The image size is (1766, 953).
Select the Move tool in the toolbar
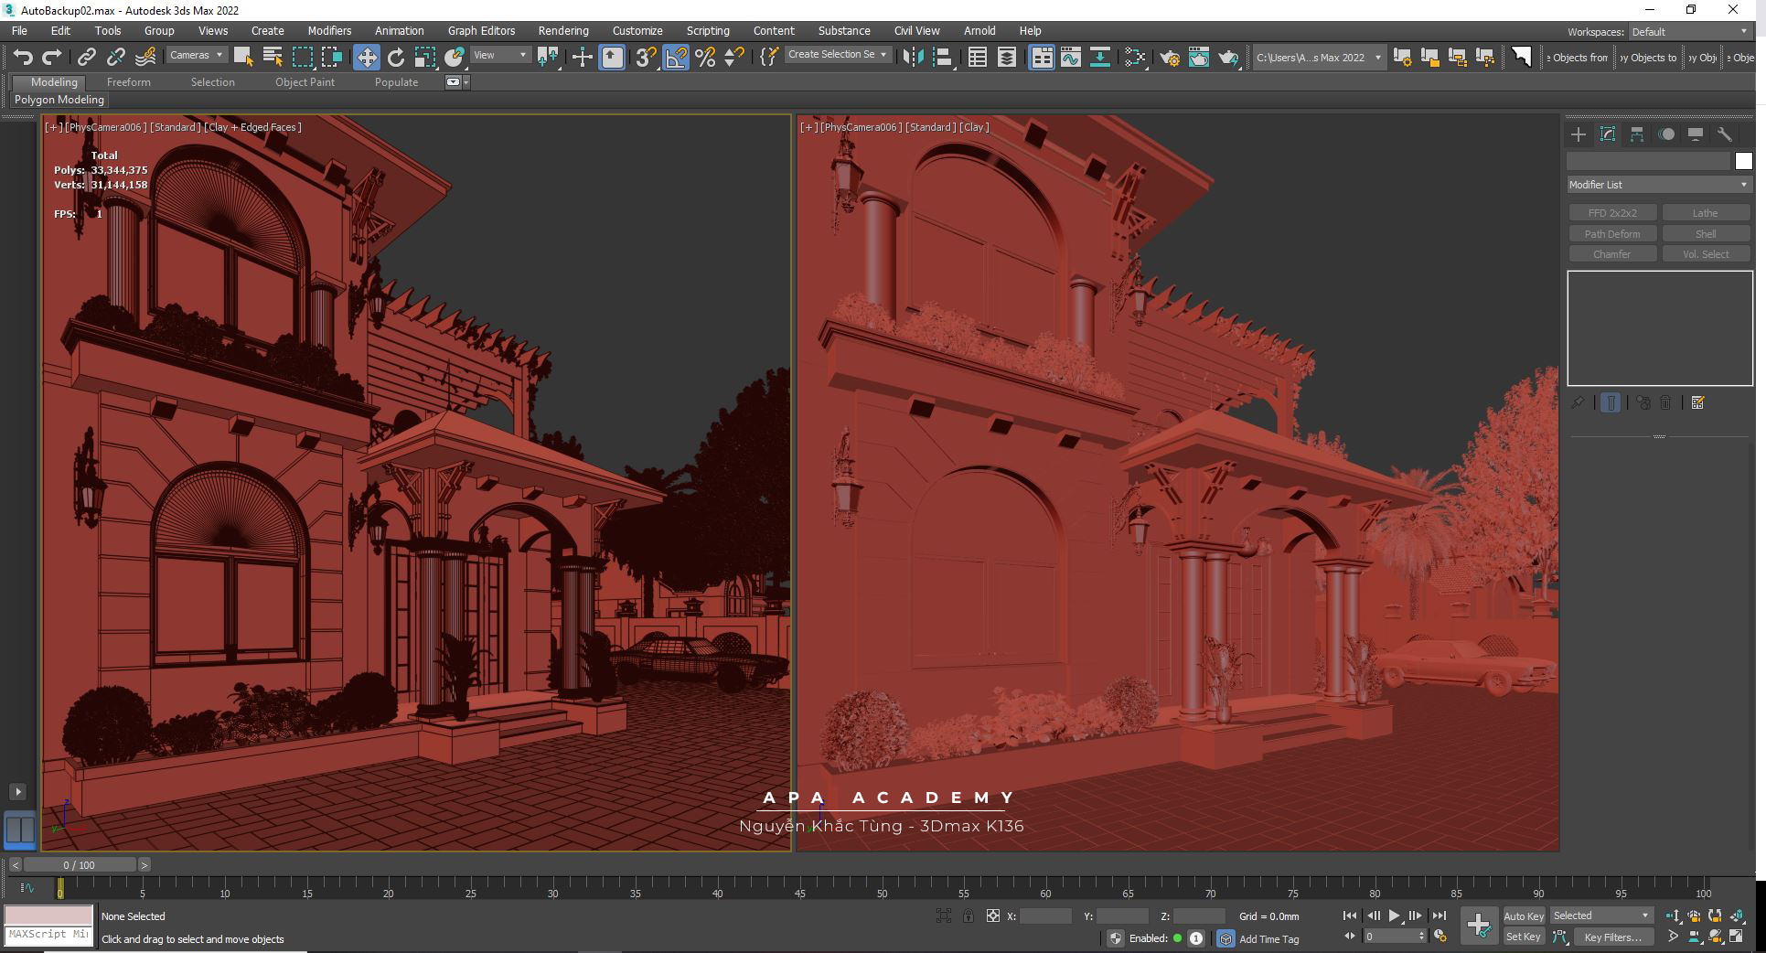pyautogui.click(x=366, y=58)
